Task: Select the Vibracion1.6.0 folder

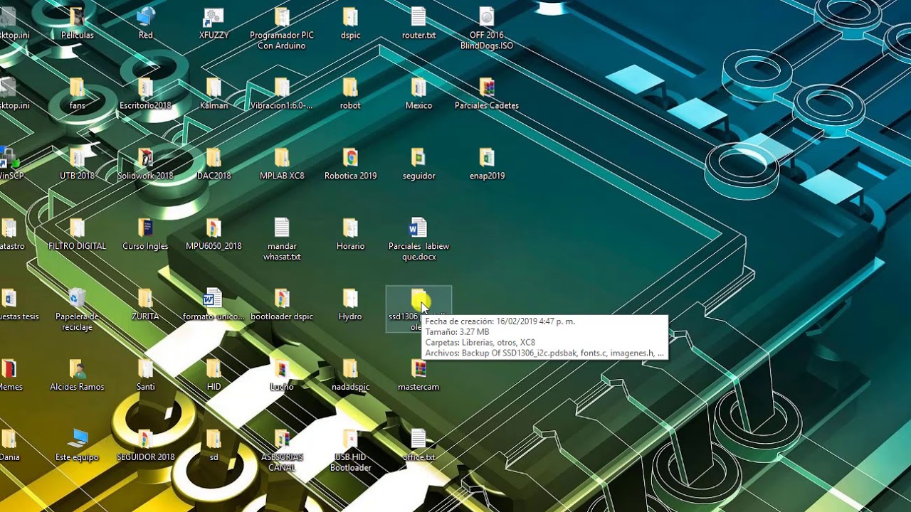Action: [x=282, y=87]
